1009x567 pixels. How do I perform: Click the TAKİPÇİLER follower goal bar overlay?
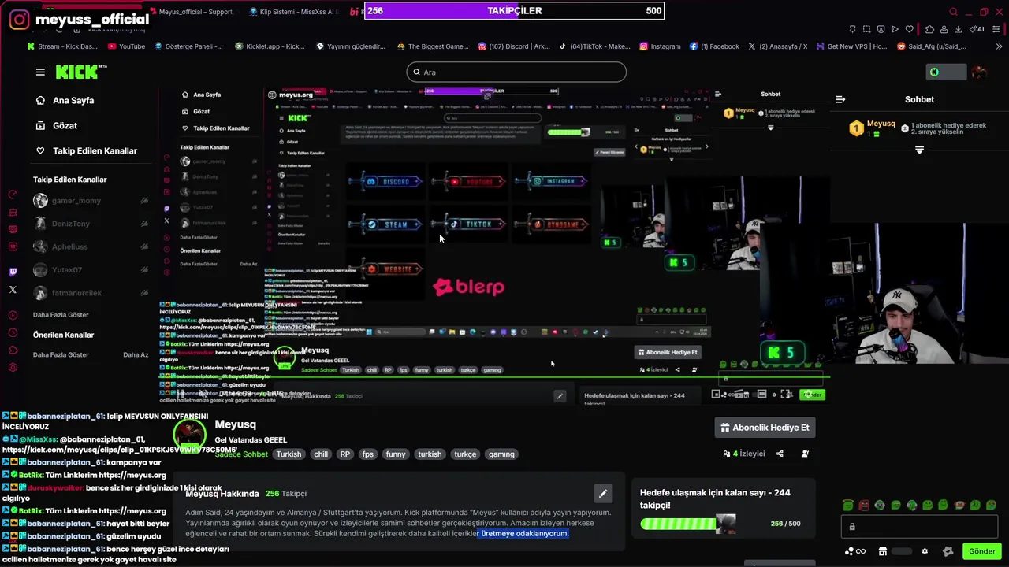click(x=514, y=11)
